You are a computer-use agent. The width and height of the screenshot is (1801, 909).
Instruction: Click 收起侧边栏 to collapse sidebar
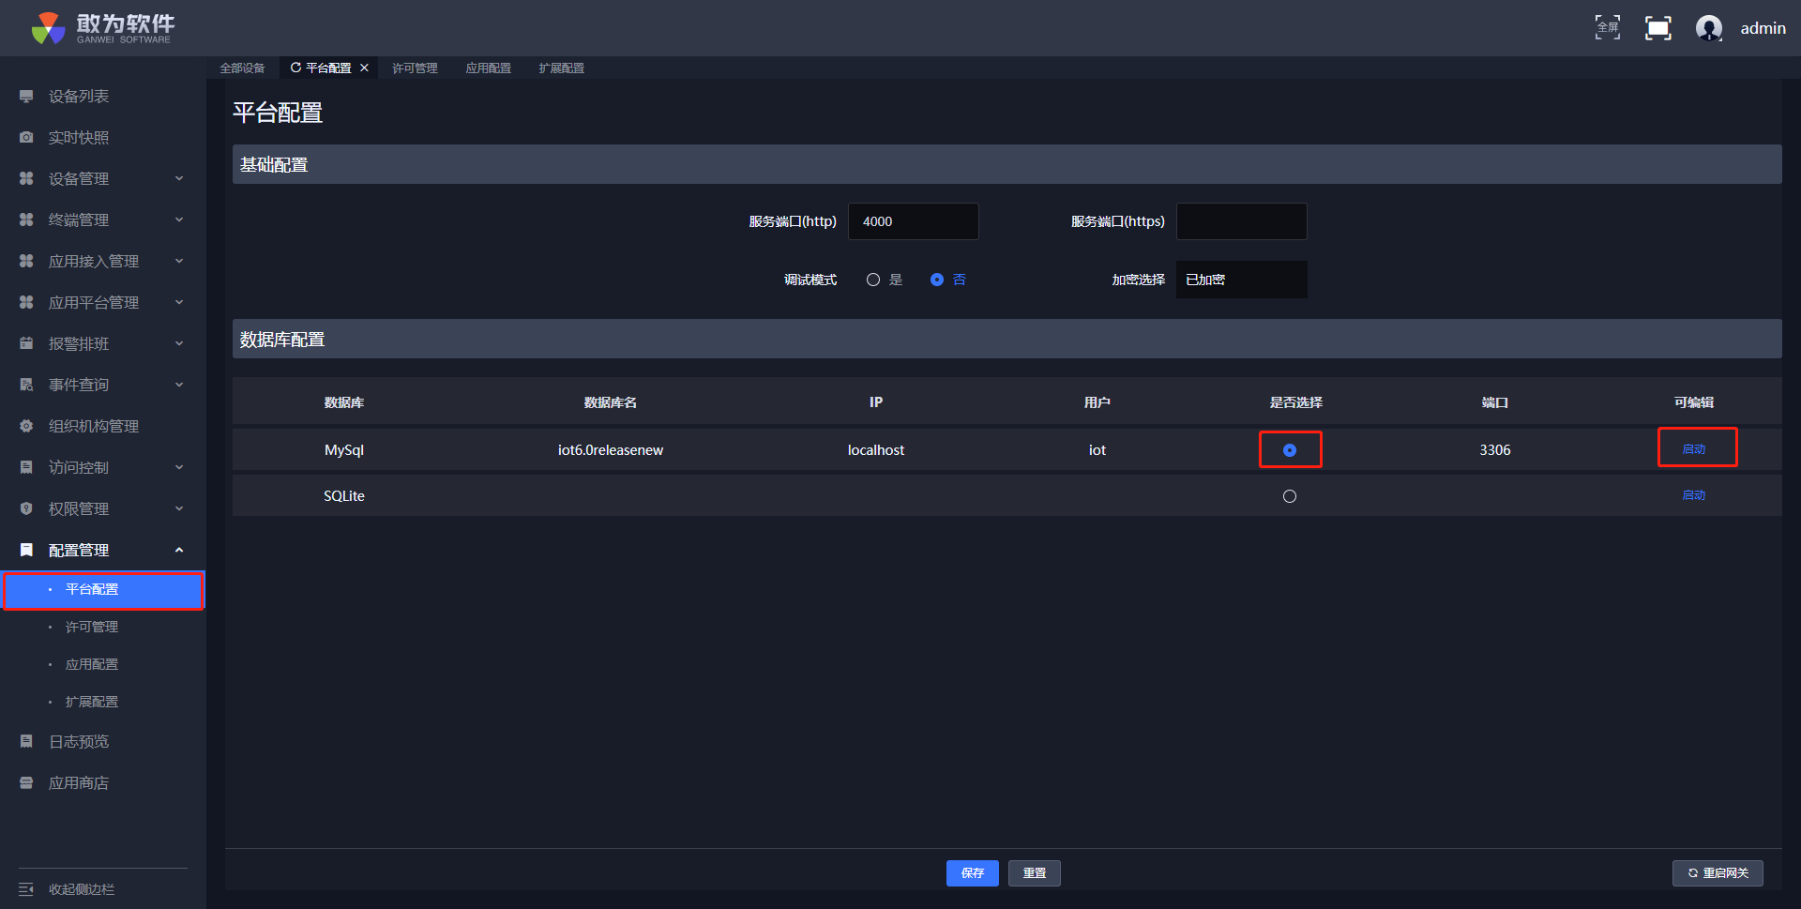tap(82, 889)
